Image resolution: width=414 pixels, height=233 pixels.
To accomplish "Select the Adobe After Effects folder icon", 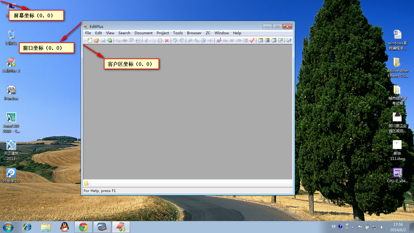I will (x=397, y=68).
